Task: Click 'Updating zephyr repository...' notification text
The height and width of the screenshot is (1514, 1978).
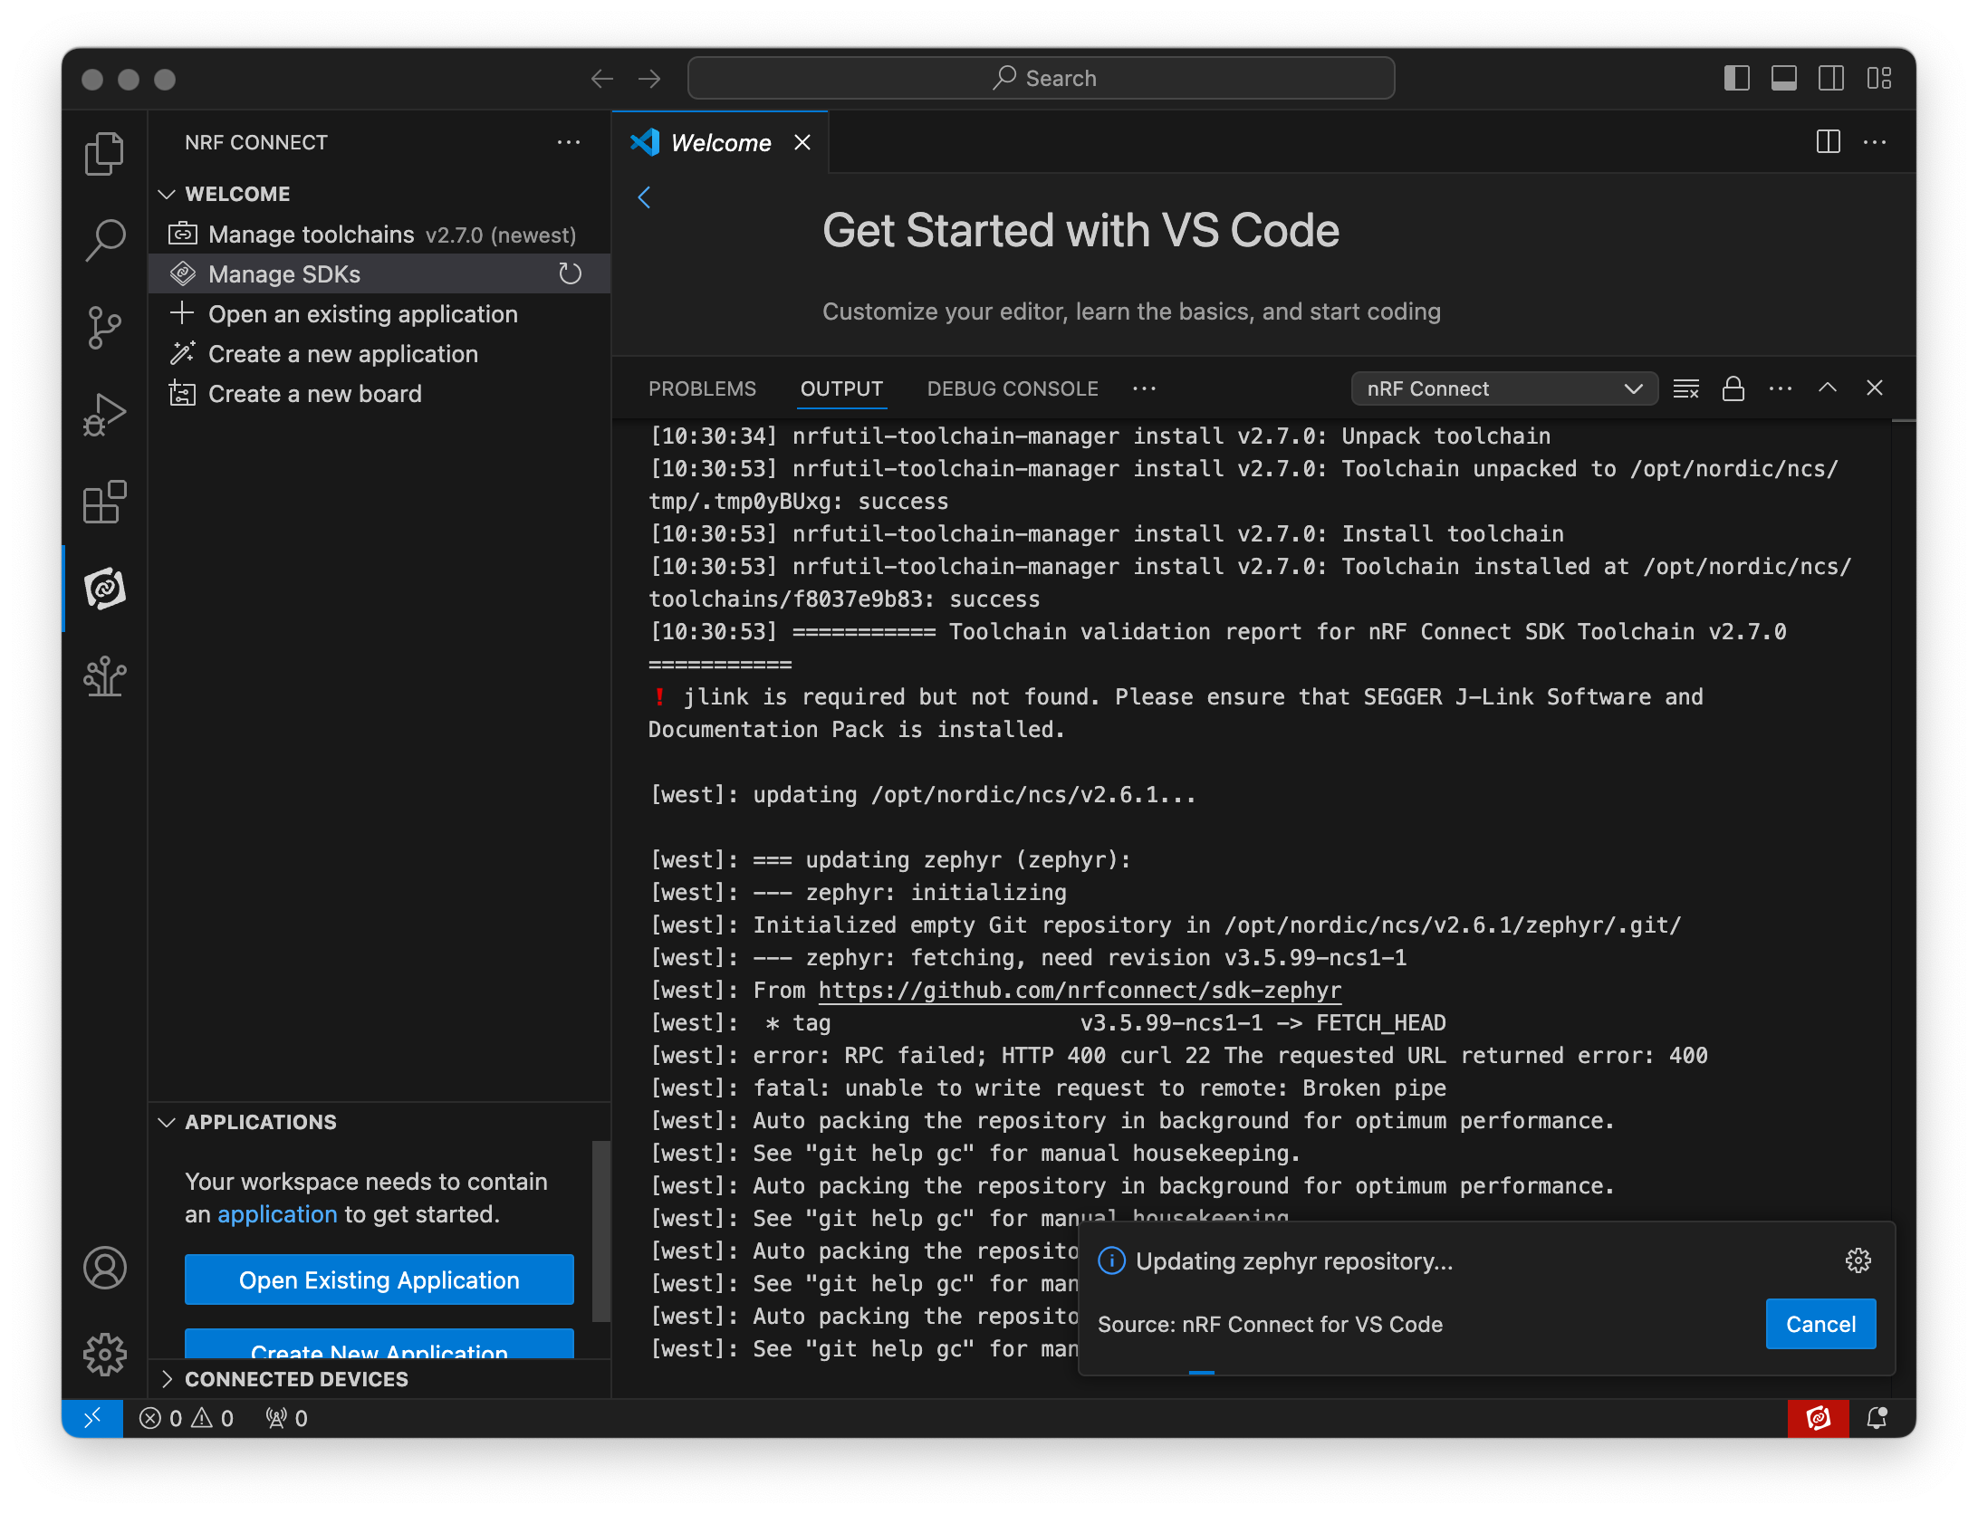Action: [1294, 1261]
